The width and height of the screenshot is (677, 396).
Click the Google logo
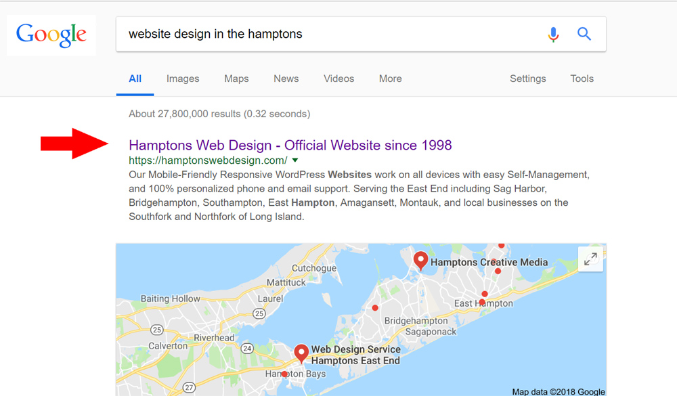[x=51, y=35]
